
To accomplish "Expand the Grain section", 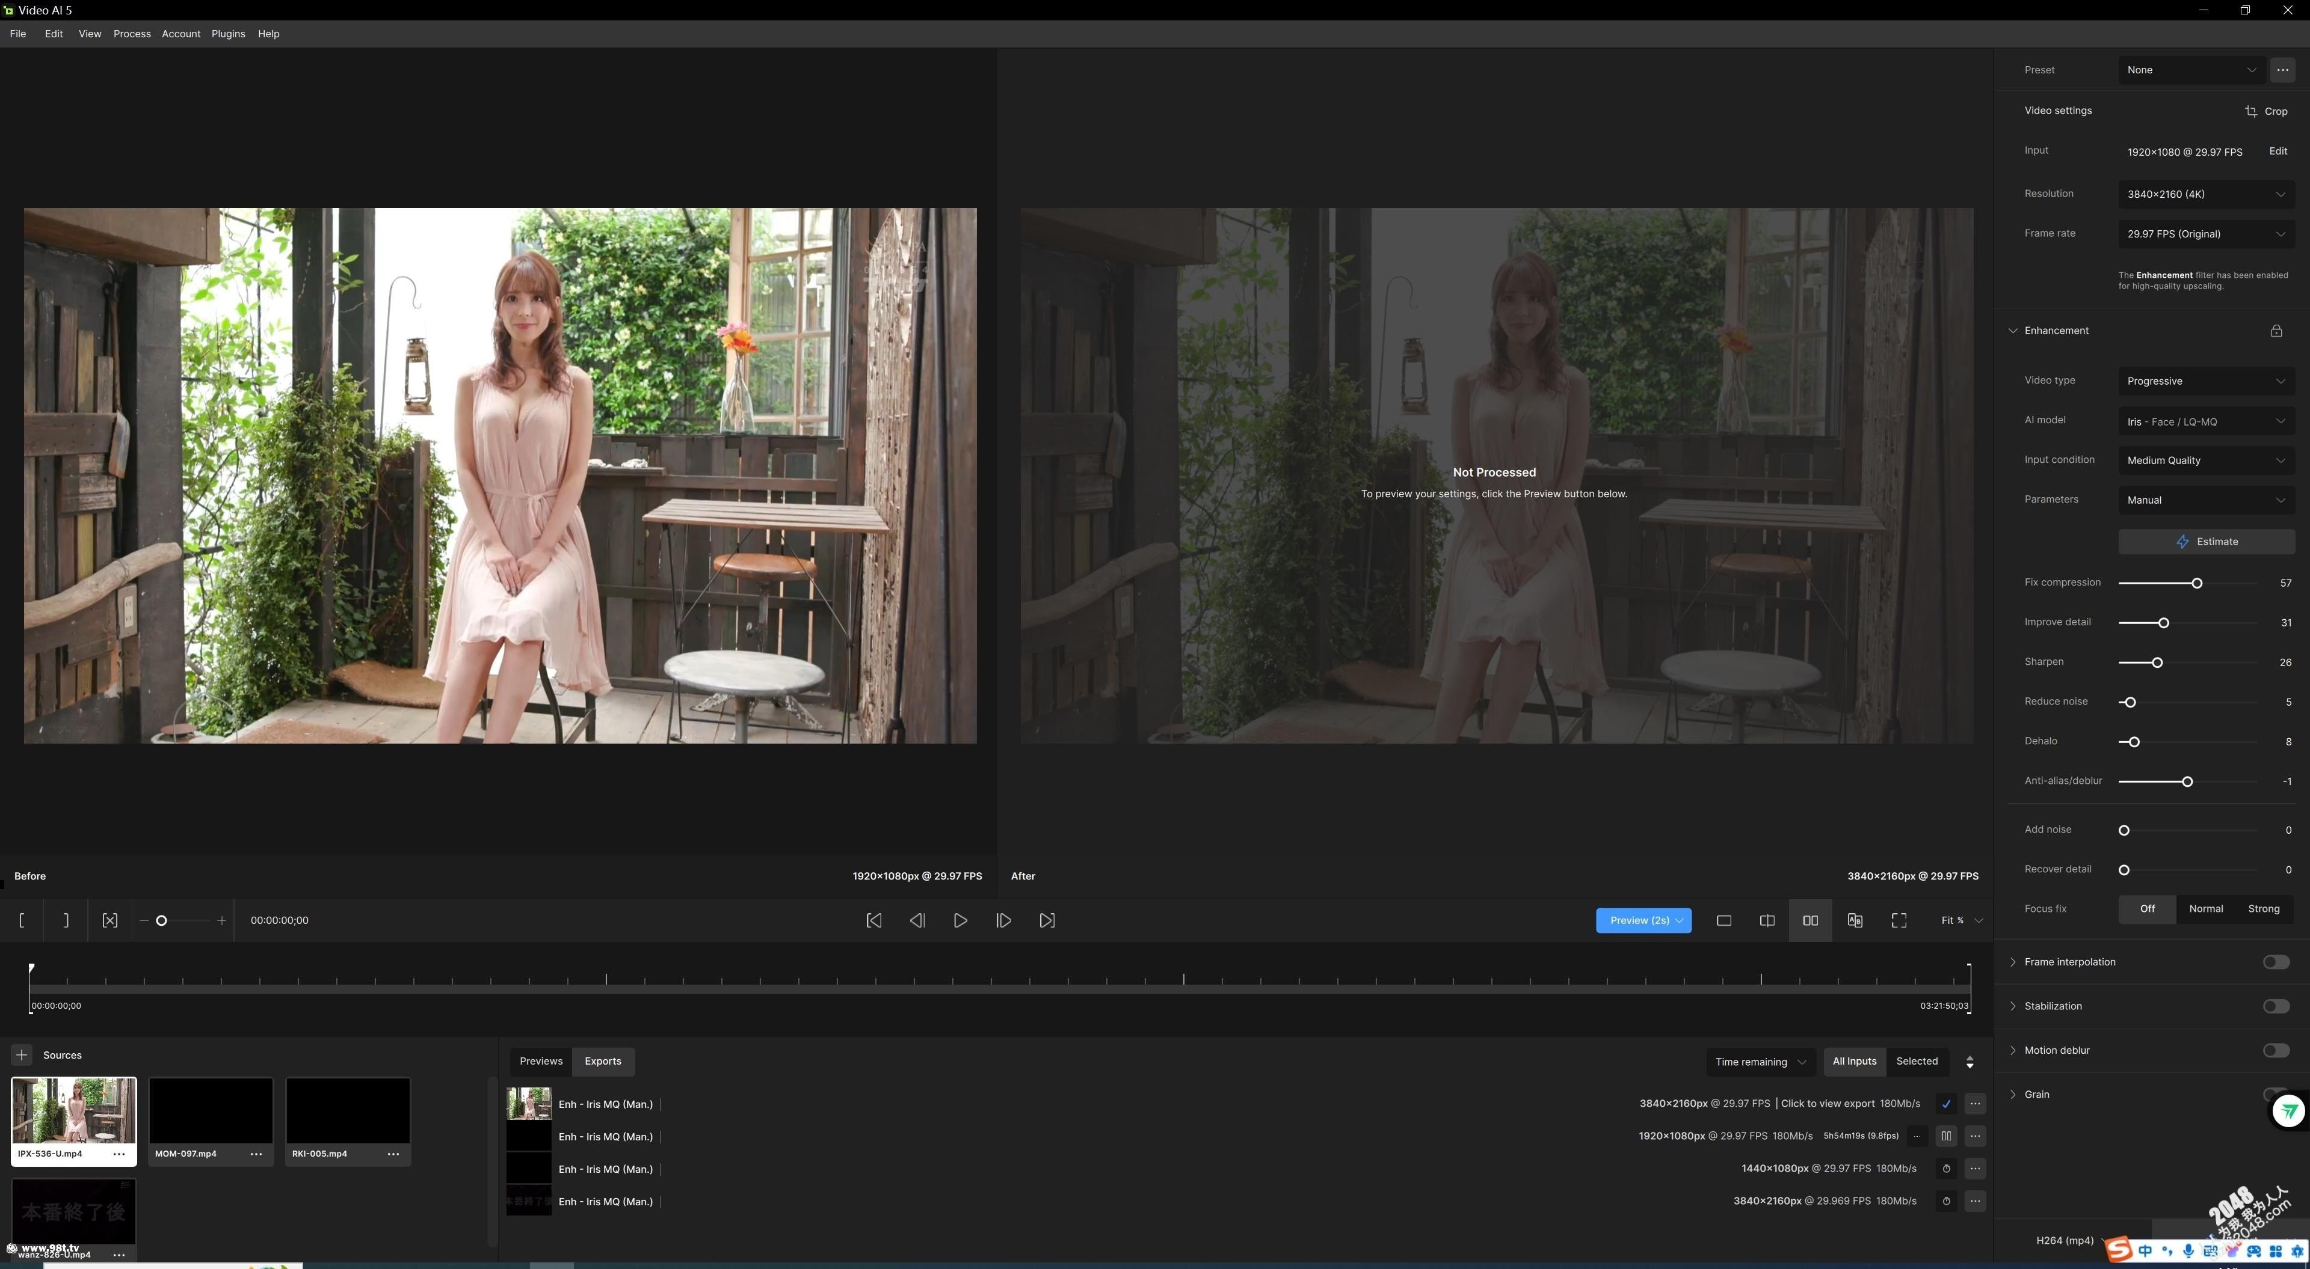I will pos(2013,1094).
